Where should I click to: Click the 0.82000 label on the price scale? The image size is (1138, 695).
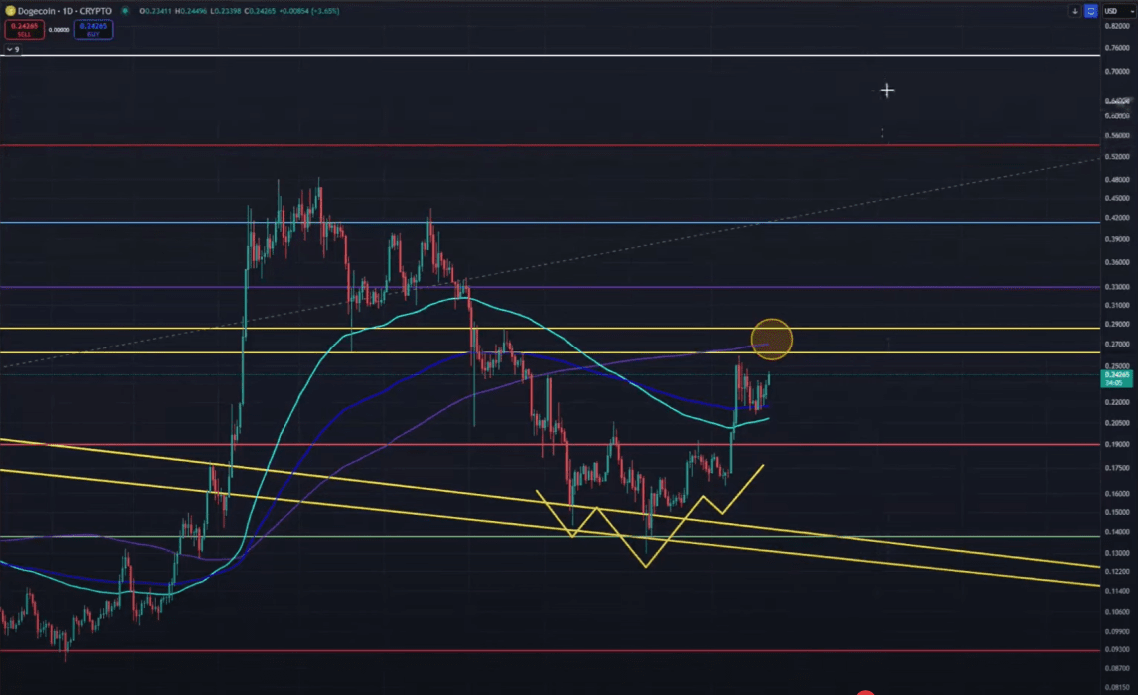pos(1116,26)
